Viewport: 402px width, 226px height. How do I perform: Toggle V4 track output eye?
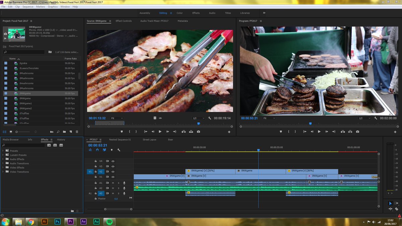pos(113,161)
